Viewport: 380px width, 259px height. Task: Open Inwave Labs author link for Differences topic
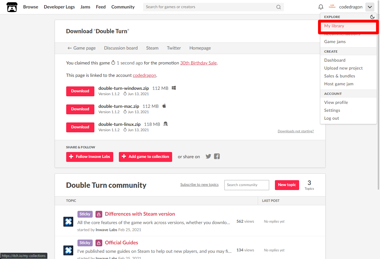(x=106, y=230)
